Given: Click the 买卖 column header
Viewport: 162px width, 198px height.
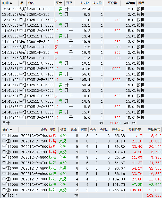Looking at the screenshot, I should [59, 3].
